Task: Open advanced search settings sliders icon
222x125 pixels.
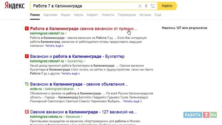Action: coord(153,6)
